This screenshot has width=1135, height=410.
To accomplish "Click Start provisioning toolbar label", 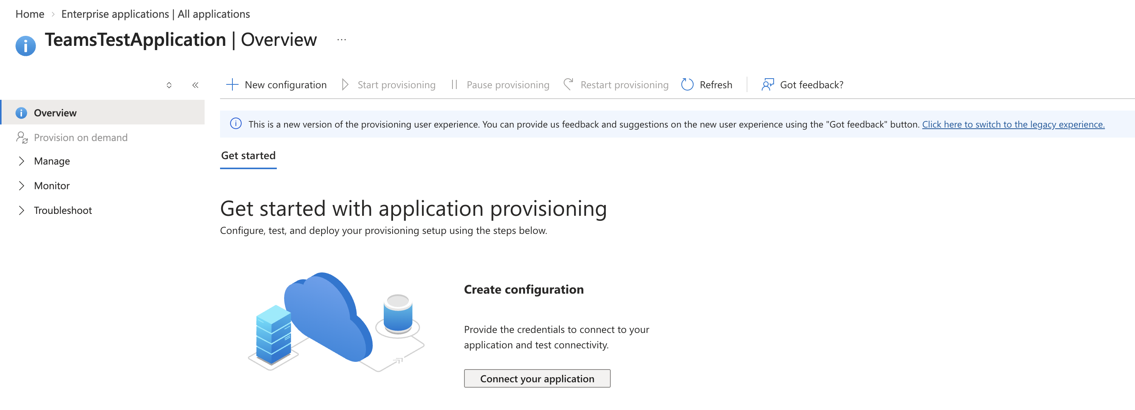I will coord(396,85).
